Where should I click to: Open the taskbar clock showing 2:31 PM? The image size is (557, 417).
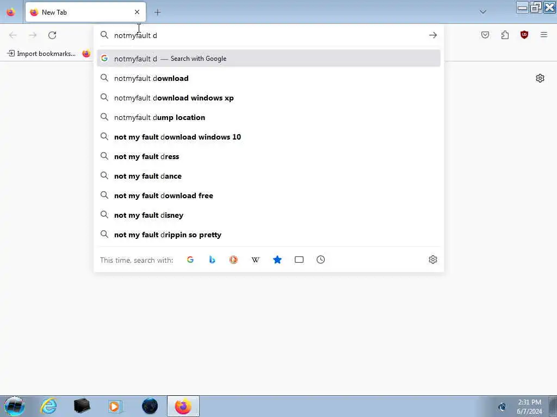529,407
